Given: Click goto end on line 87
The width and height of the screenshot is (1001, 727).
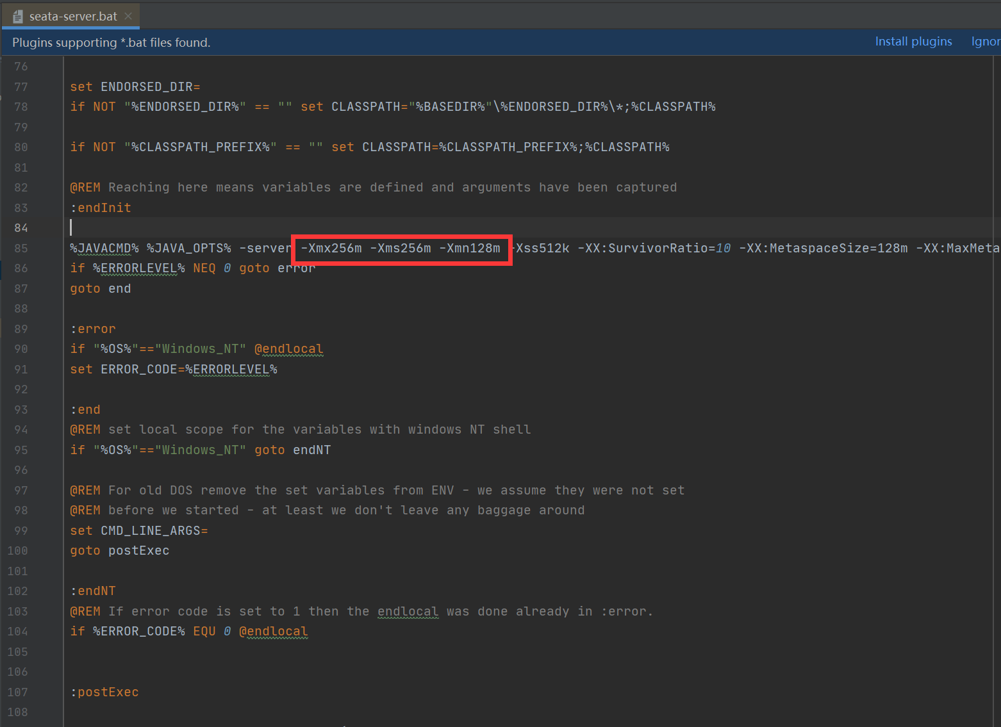Looking at the screenshot, I should 101,288.
